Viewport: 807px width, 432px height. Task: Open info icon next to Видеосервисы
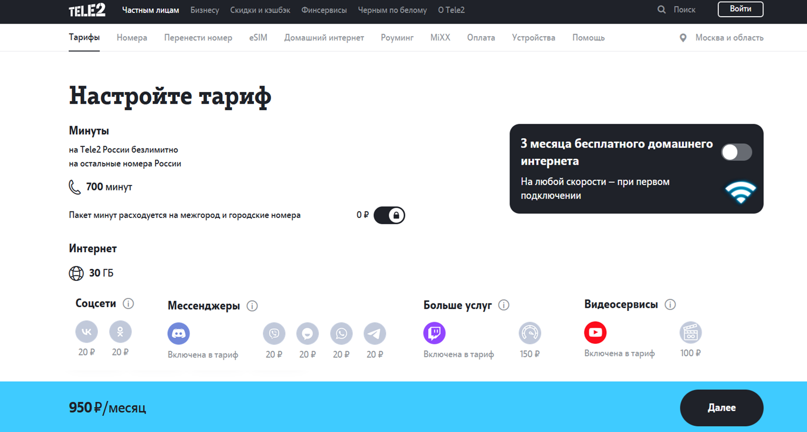click(670, 305)
